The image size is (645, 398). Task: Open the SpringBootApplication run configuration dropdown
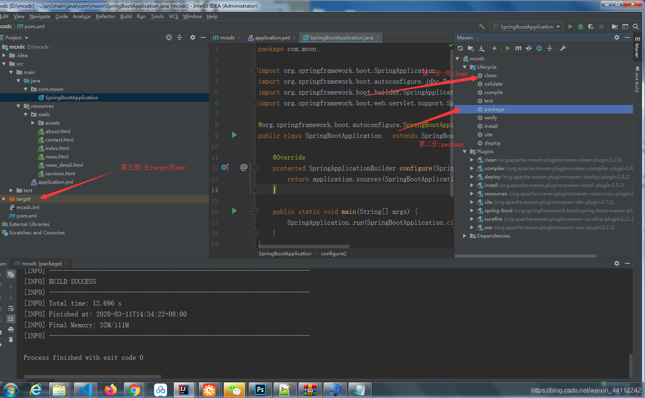point(526,27)
